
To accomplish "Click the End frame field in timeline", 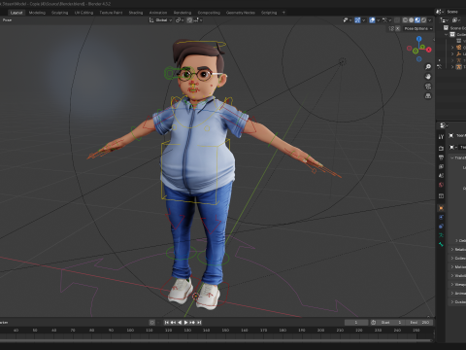I will pyautogui.click(x=419, y=322).
